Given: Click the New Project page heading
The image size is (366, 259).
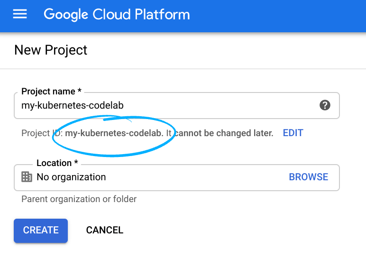Looking at the screenshot, I should click(x=51, y=50).
